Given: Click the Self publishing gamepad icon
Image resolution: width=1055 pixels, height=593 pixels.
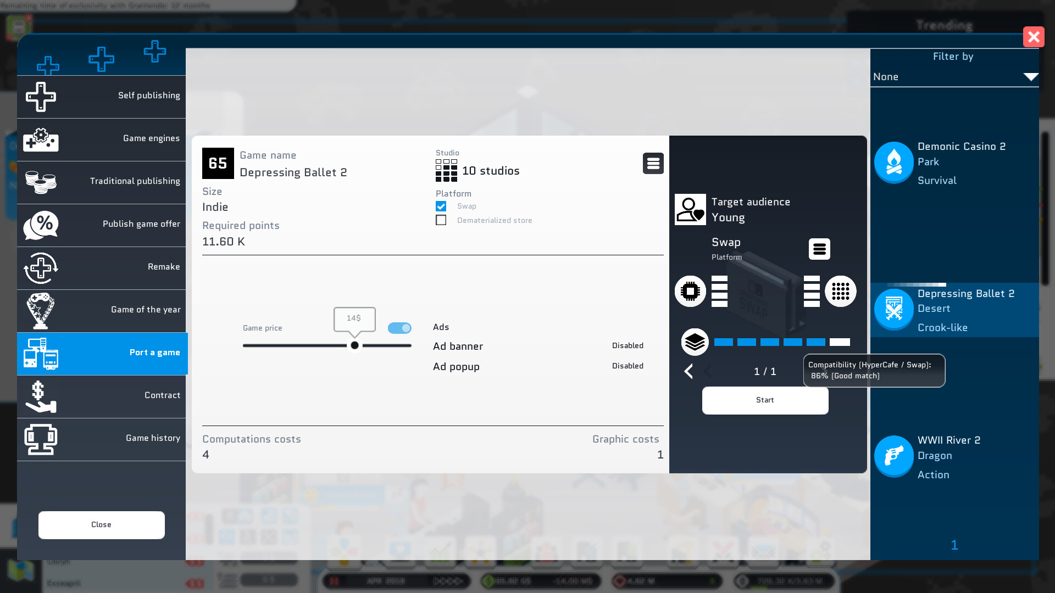Looking at the screenshot, I should [x=41, y=97].
